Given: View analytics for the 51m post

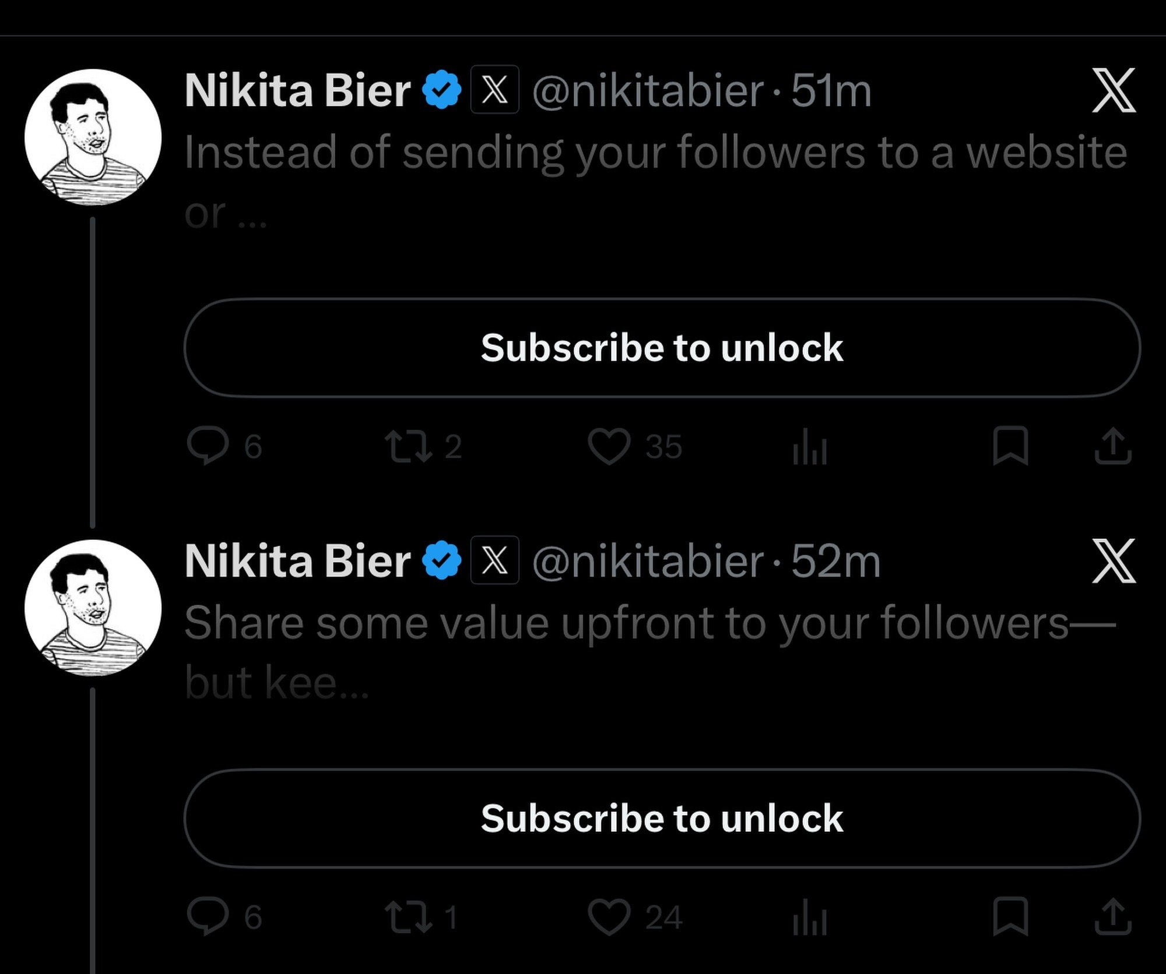Looking at the screenshot, I should (x=810, y=448).
